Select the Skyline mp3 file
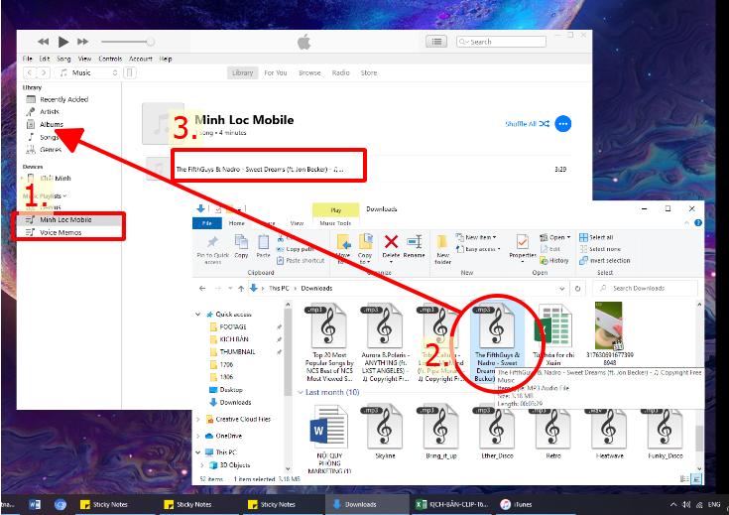The height and width of the screenshot is (515, 729). click(x=385, y=433)
